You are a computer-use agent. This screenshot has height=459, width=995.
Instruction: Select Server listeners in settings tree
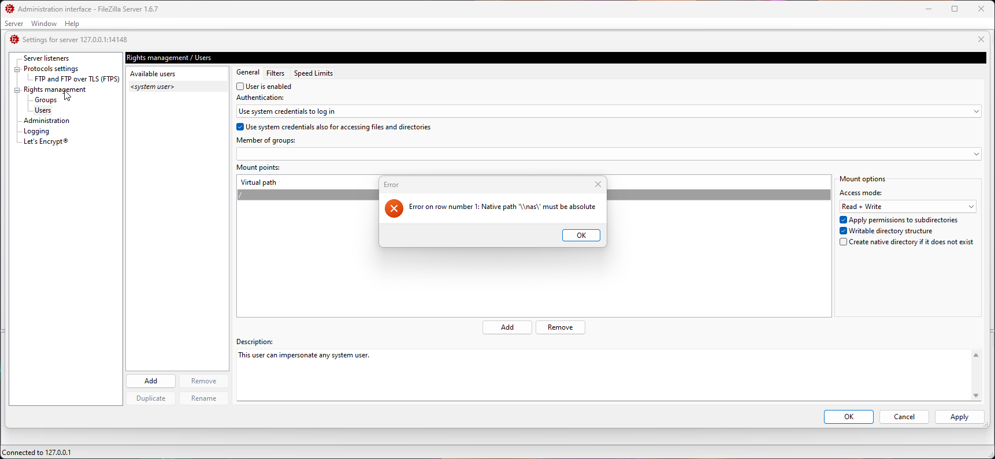point(46,58)
